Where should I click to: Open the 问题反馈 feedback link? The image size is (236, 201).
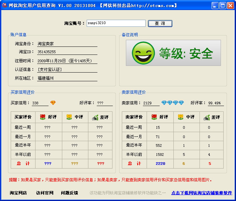pyautogui.click(x=70, y=193)
